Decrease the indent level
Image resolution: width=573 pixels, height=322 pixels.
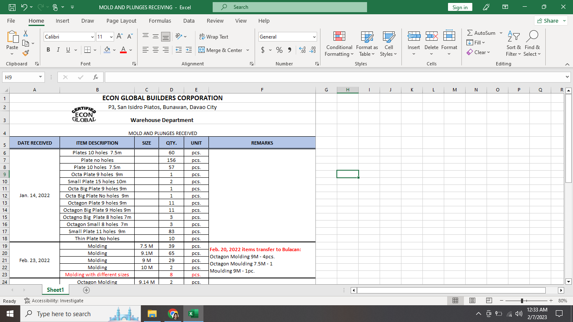pos(179,50)
